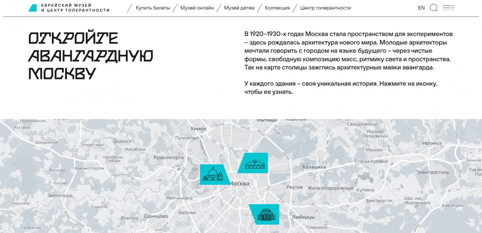Click the Заречье map label
The width and height of the screenshot is (482, 233).
point(187,213)
